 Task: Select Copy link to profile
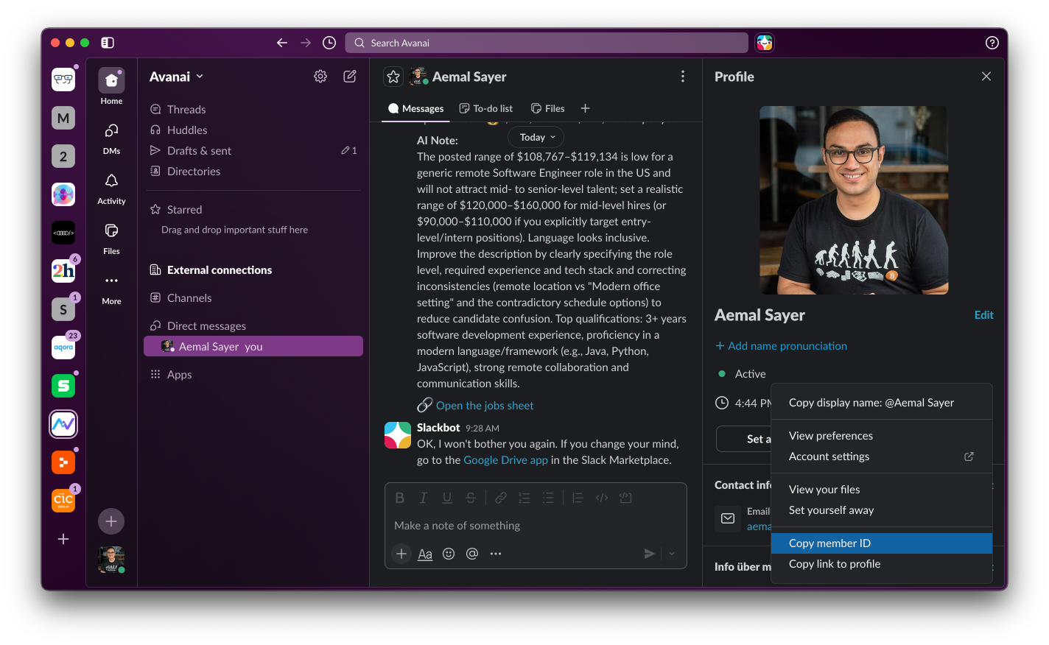click(882, 564)
